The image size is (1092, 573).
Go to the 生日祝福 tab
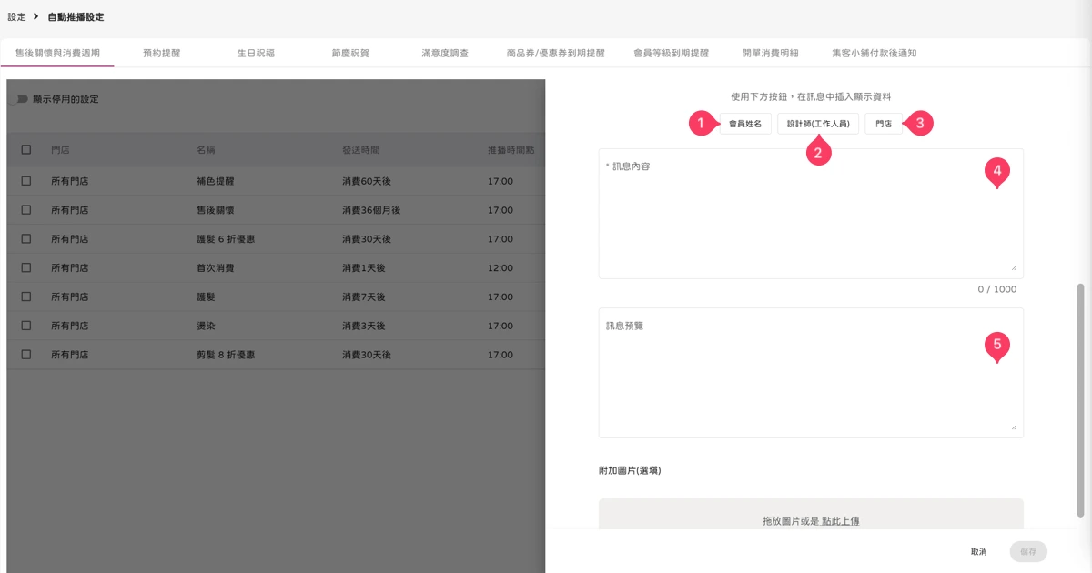(x=256, y=53)
